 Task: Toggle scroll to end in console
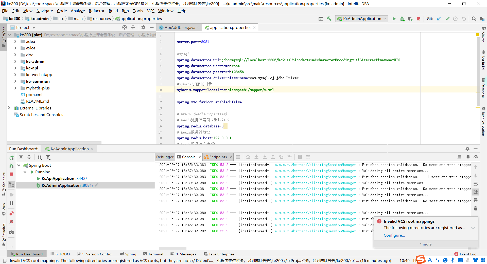(476, 192)
